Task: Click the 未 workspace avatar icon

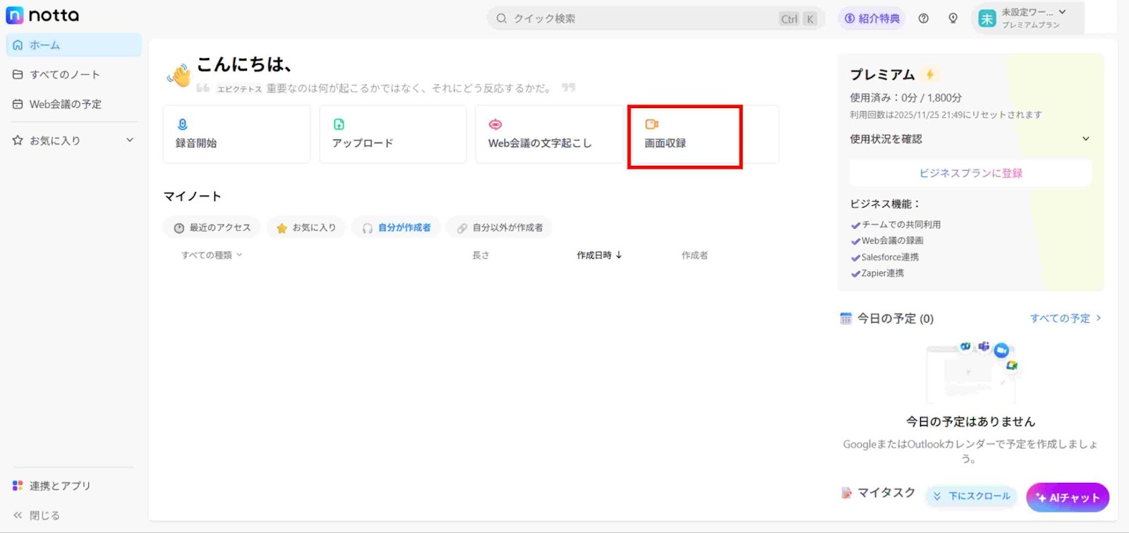Action: 987,18
